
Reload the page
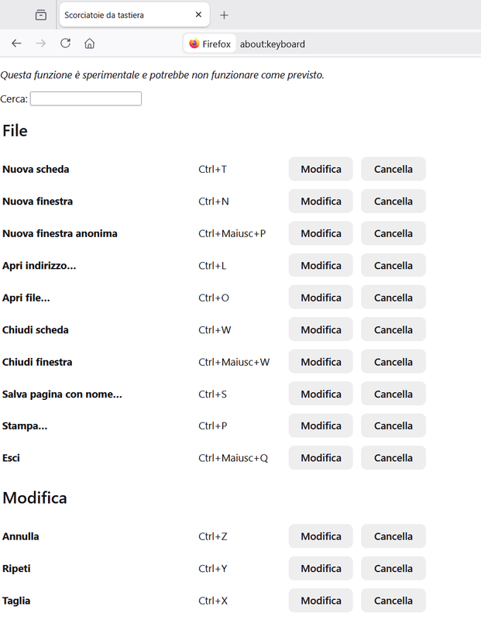tap(65, 43)
